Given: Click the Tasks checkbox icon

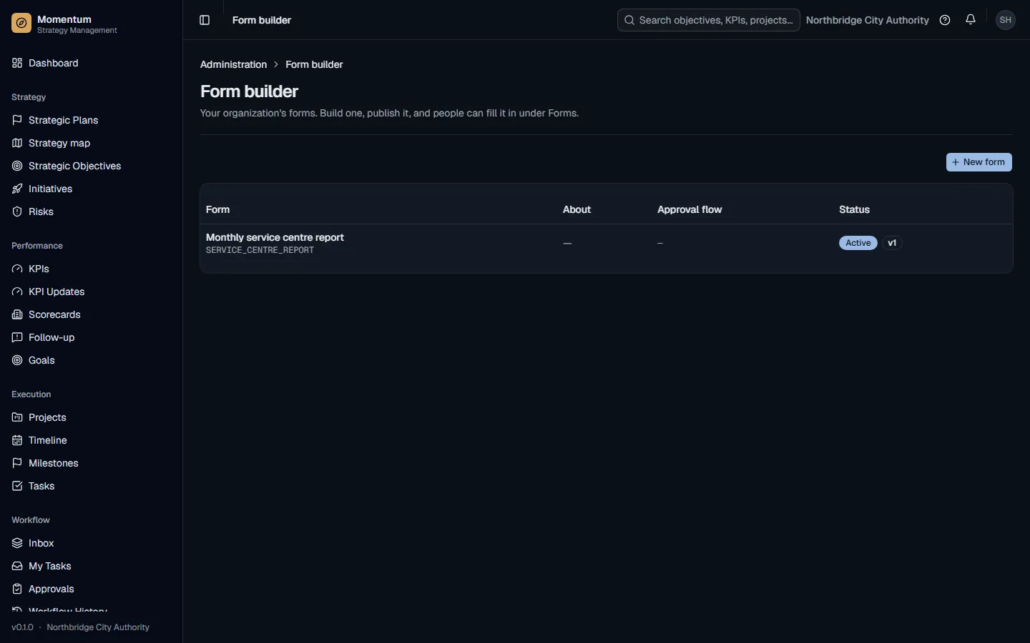Looking at the screenshot, I should (x=17, y=486).
